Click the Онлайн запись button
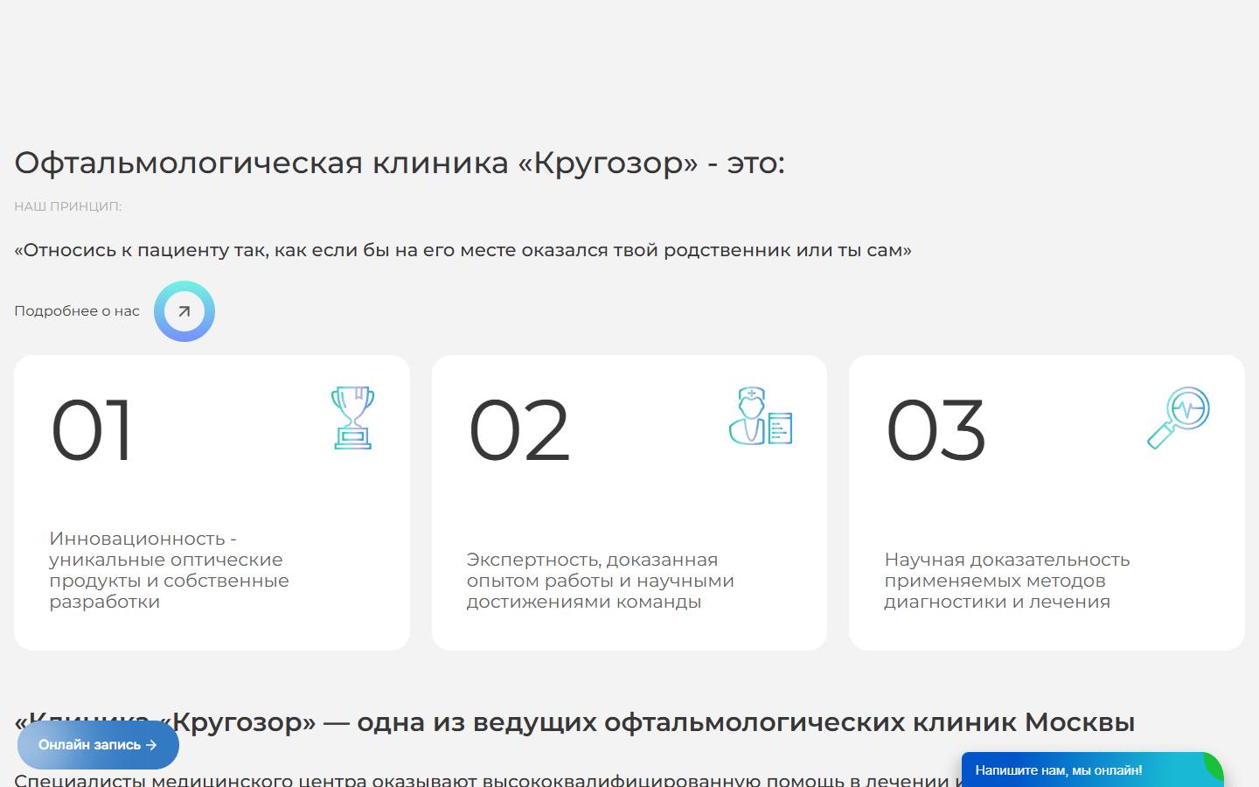Viewport: 1259px width, 787px height. (x=98, y=745)
